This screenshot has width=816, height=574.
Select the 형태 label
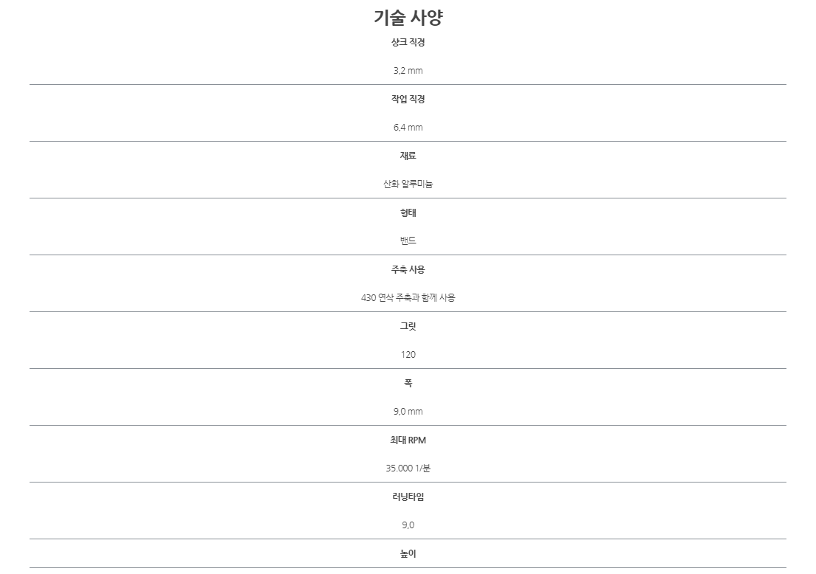[x=408, y=212]
